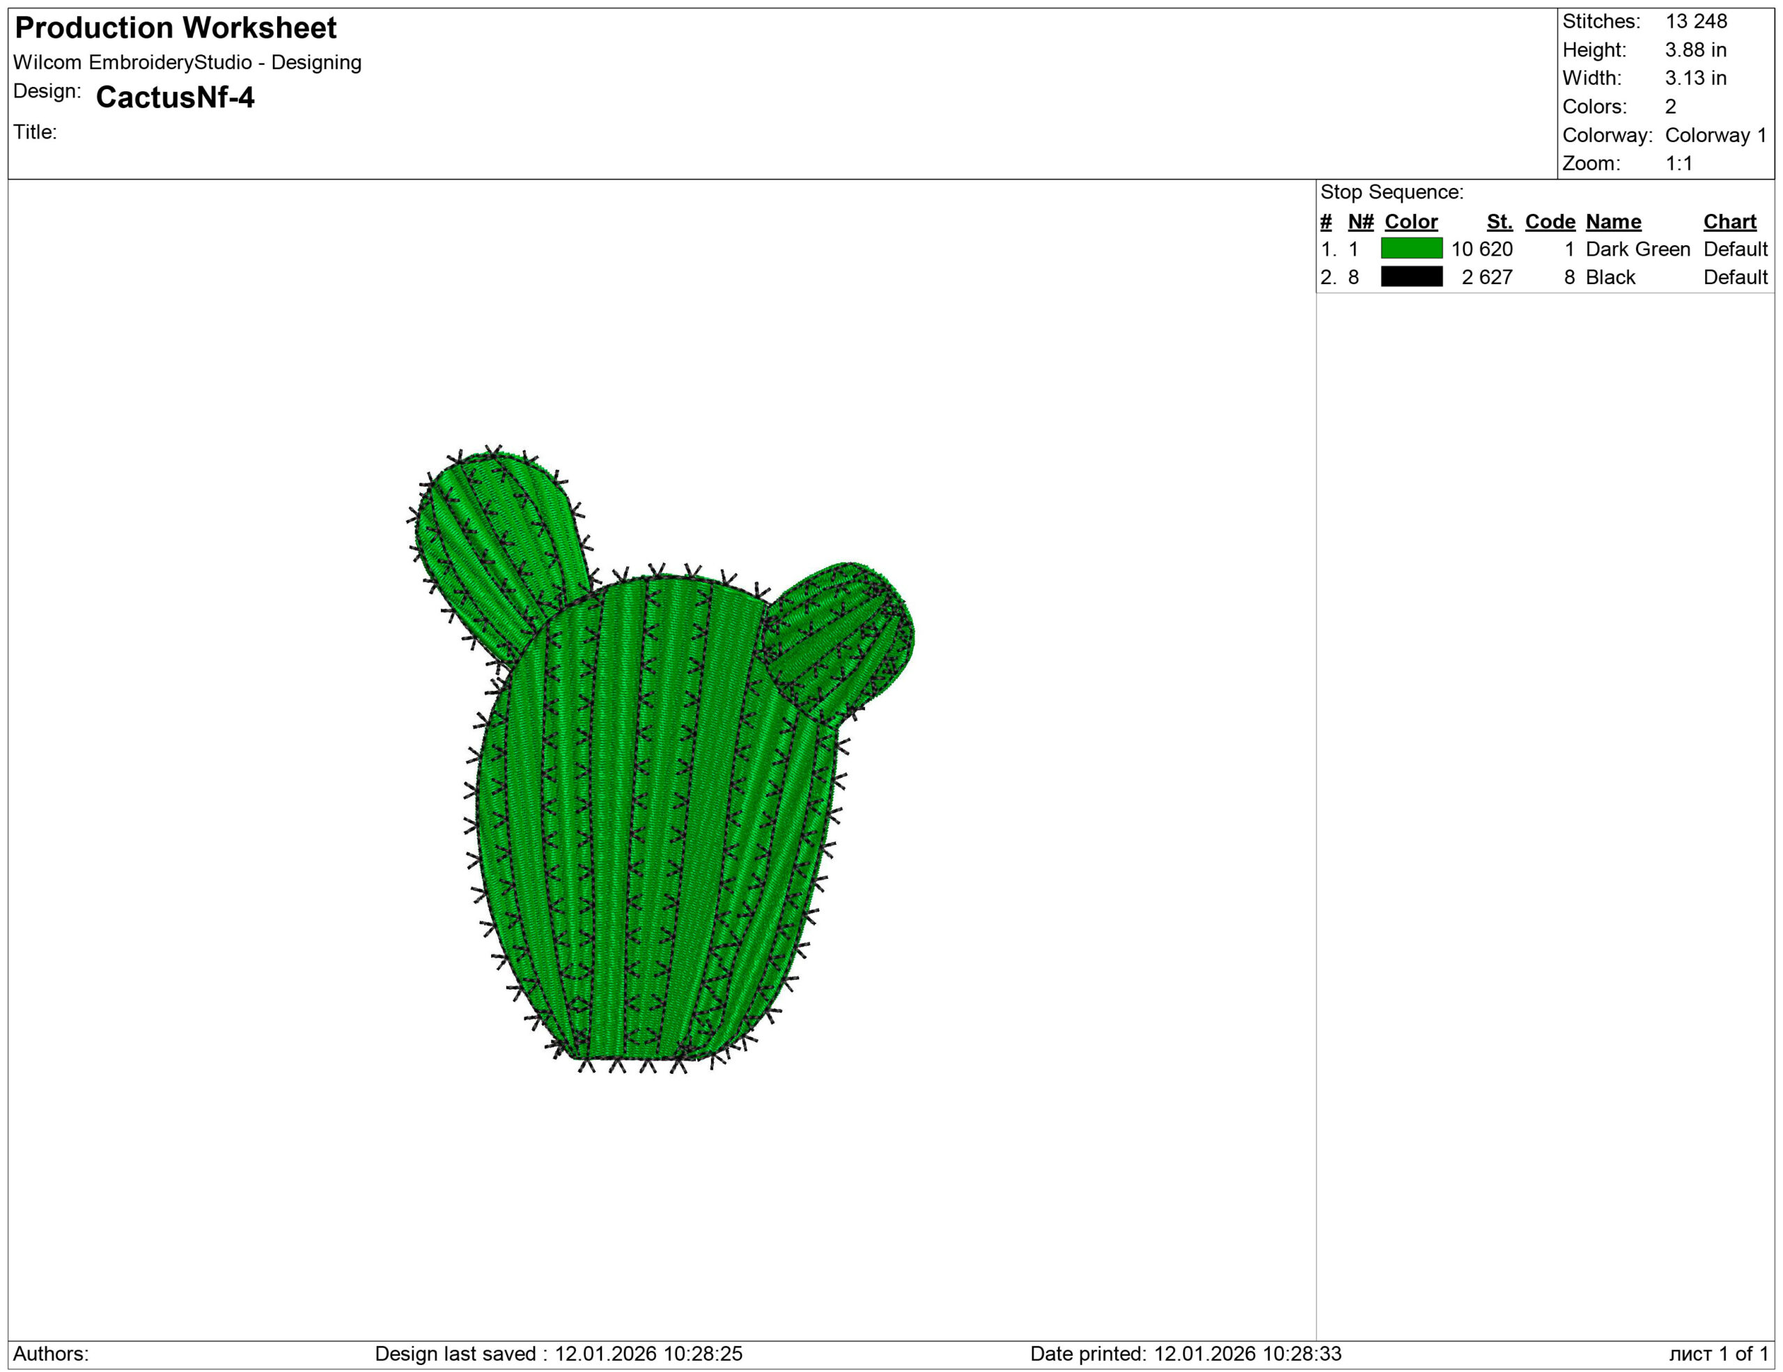Click the Stop Sequence label
The image size is (1783, 1372).
tap(1391, 192)
